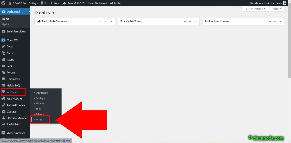The width and height of the screenshot is (291, 143).
Task: Click the Dashboard gauge icon in the sidebar
Action: [3, 12]
